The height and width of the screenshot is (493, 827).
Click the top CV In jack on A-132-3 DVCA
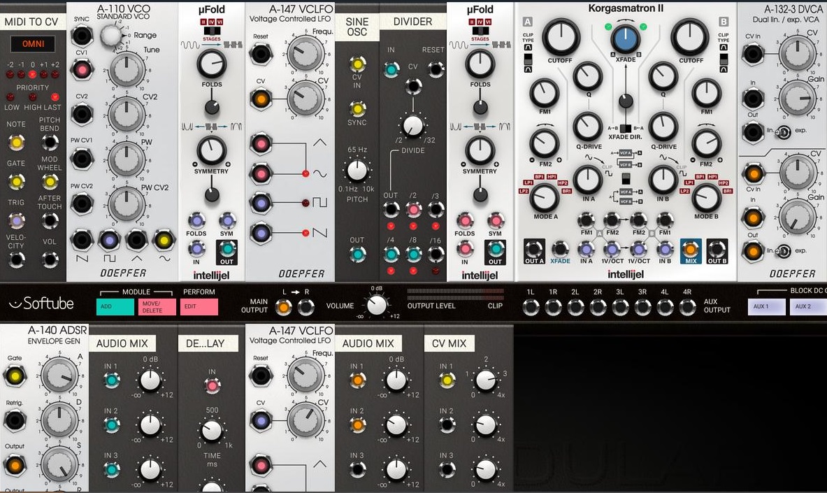click(x=753, y=53)
